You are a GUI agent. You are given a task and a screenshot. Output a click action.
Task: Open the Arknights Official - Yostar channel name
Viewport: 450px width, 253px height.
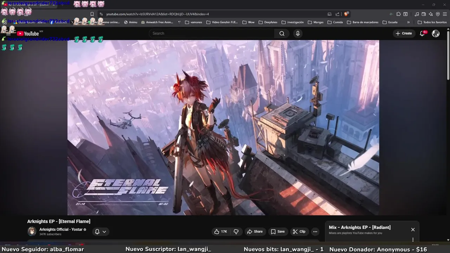tap(60, 229)
